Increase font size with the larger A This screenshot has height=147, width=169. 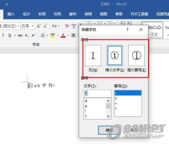[x=39, y=26]
